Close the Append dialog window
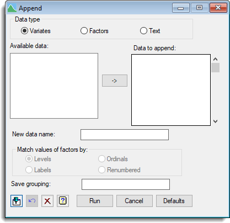 pos(218,8)
